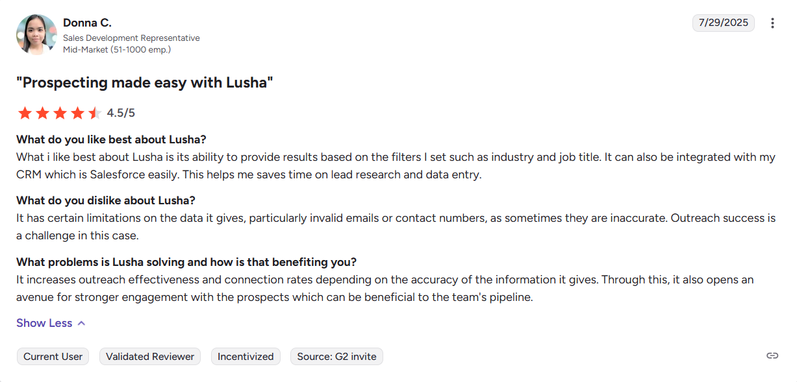Click the fourth red star icon
This screenshot has width=797, height=382.
78,112
